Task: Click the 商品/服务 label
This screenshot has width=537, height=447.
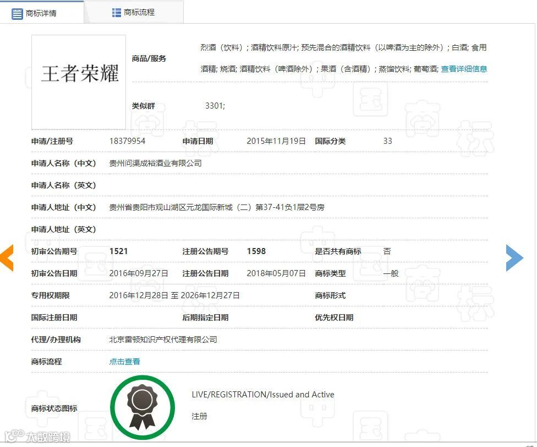Action: click(x=149, y=58)
